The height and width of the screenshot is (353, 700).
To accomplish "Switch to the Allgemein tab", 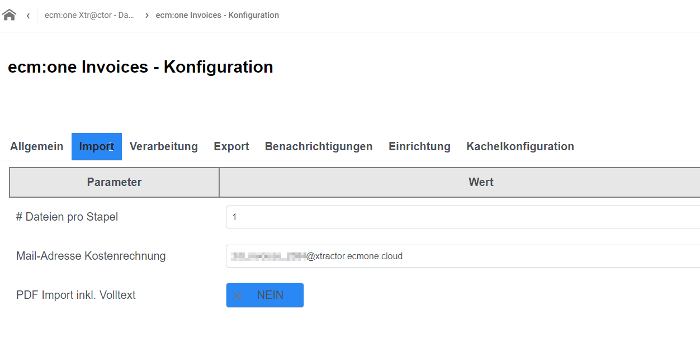I will pos(37,146).
